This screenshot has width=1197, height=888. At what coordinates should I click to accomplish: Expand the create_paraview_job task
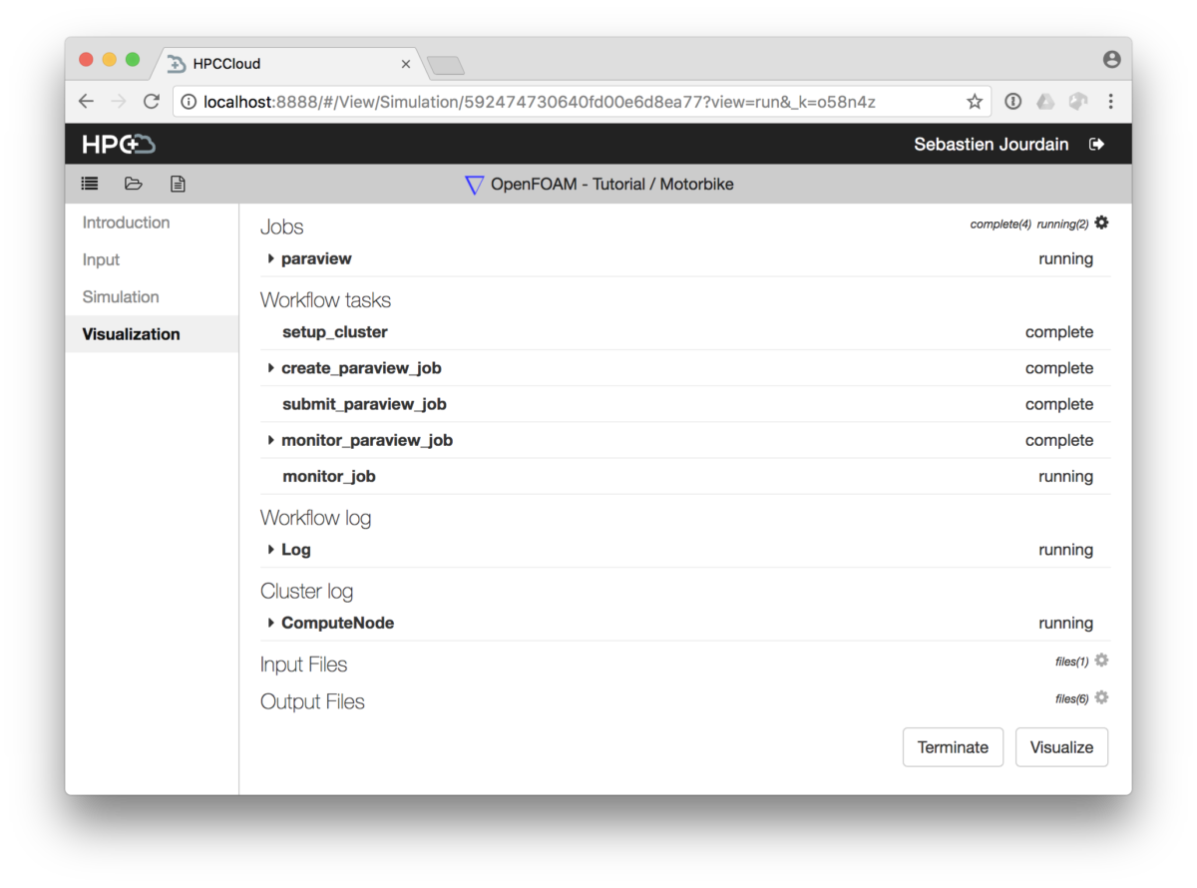271,368
